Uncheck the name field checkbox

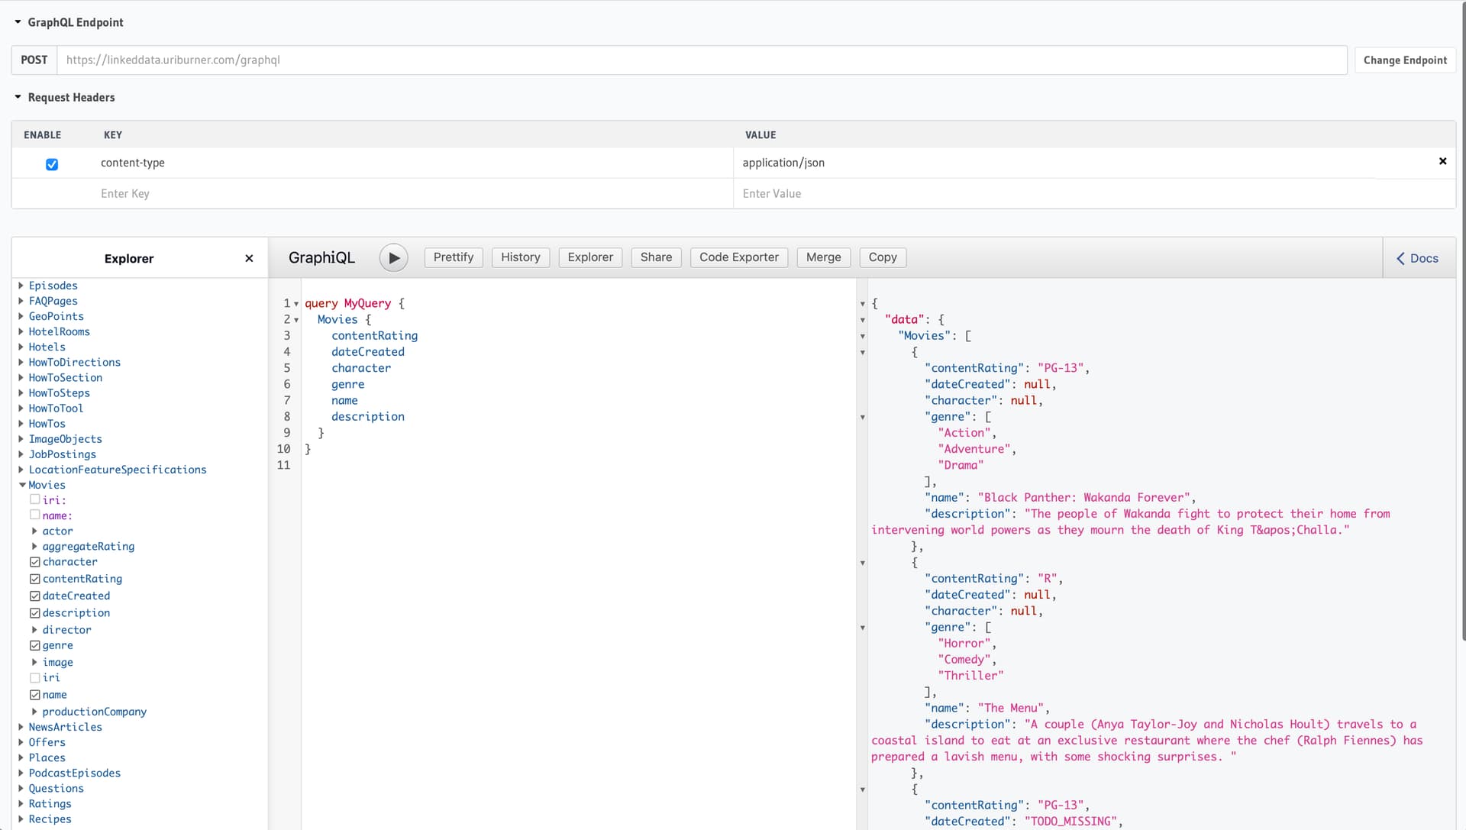point(35,695)
